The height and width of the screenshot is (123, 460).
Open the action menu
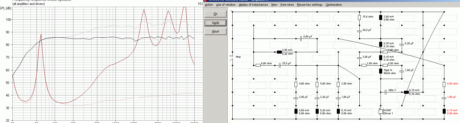point(209,5)
